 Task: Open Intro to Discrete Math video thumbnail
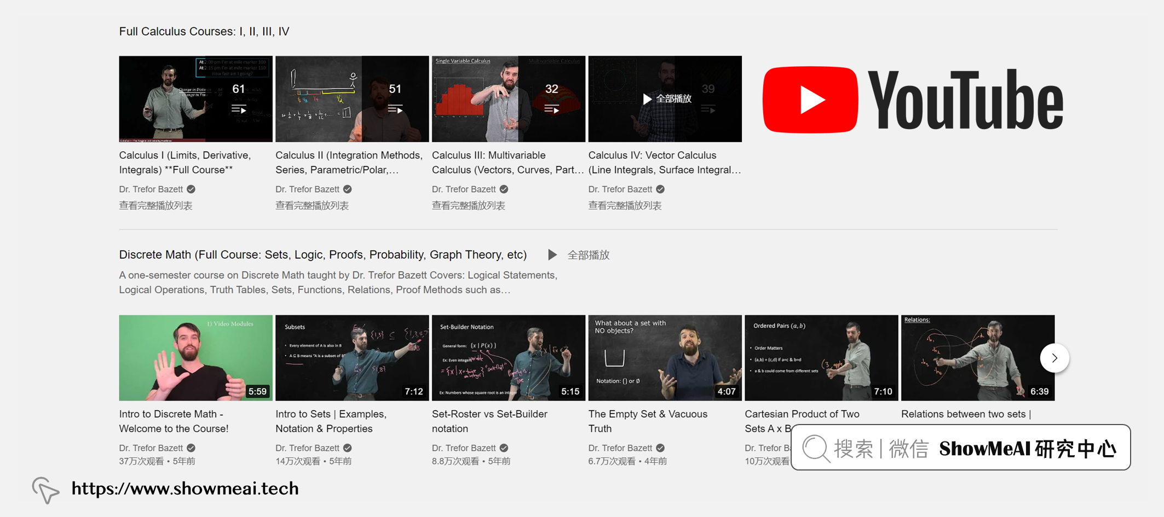tap(195, 358)
